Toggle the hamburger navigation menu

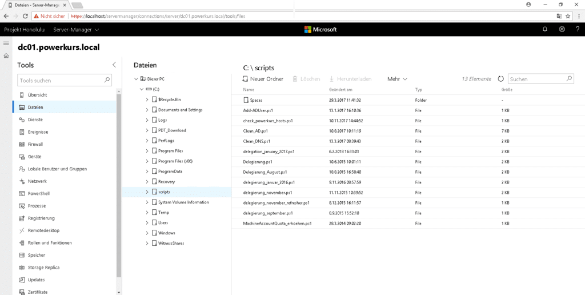[6, 43]
